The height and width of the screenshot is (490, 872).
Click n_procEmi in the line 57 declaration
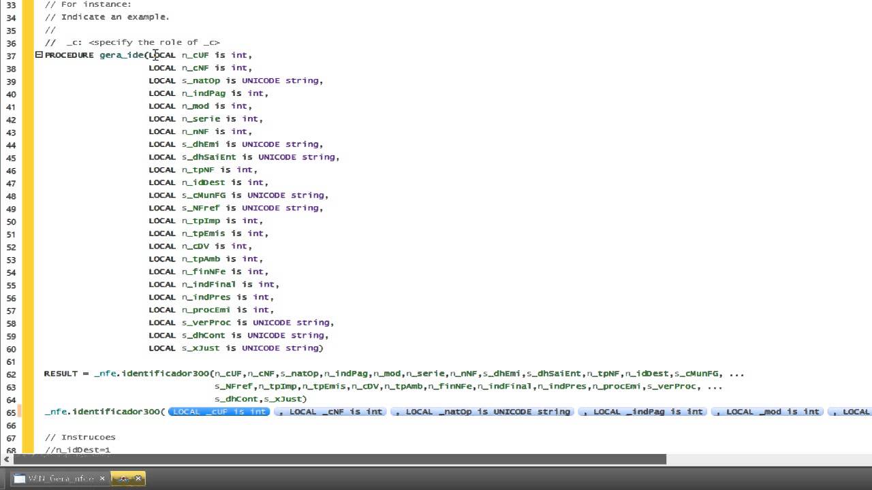206,310
